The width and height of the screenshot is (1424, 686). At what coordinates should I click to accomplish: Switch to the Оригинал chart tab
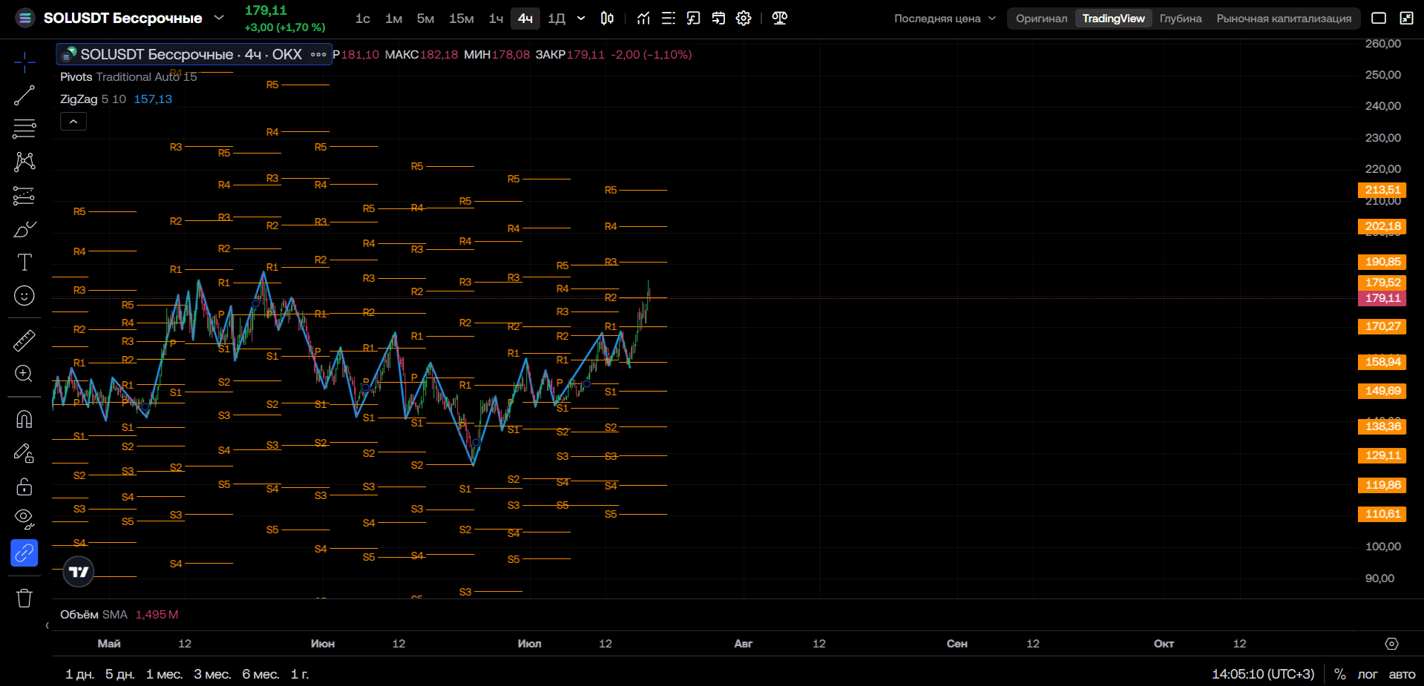(1041, 19)
